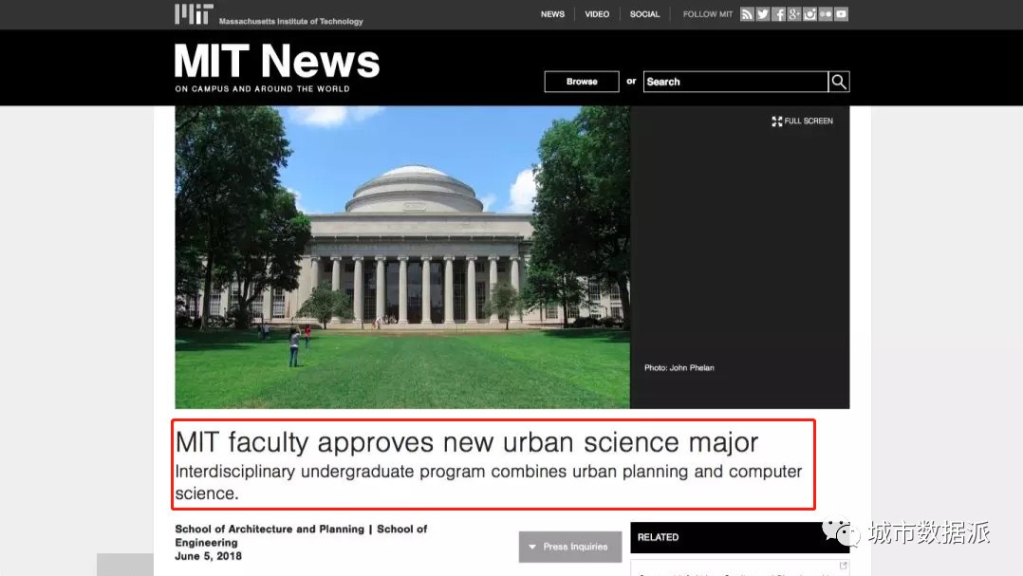
Task: Open the NEWS menu item
Action: tap(552, 14)
